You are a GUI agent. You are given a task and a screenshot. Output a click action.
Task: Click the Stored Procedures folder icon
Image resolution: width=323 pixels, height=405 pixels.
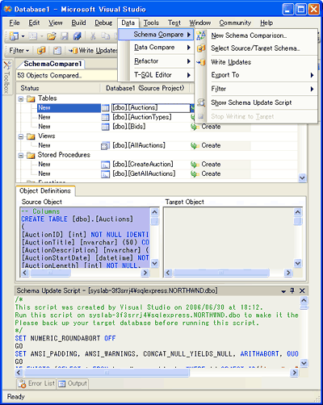(31, 155)
